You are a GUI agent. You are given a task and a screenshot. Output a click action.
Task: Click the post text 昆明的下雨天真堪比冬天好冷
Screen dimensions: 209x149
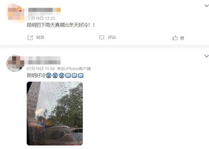coord(57,25)
